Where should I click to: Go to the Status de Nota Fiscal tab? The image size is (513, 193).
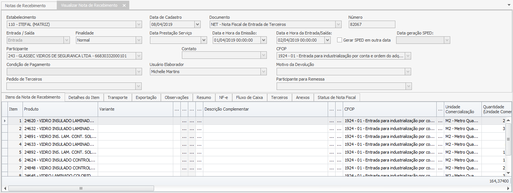coord(337,97)
